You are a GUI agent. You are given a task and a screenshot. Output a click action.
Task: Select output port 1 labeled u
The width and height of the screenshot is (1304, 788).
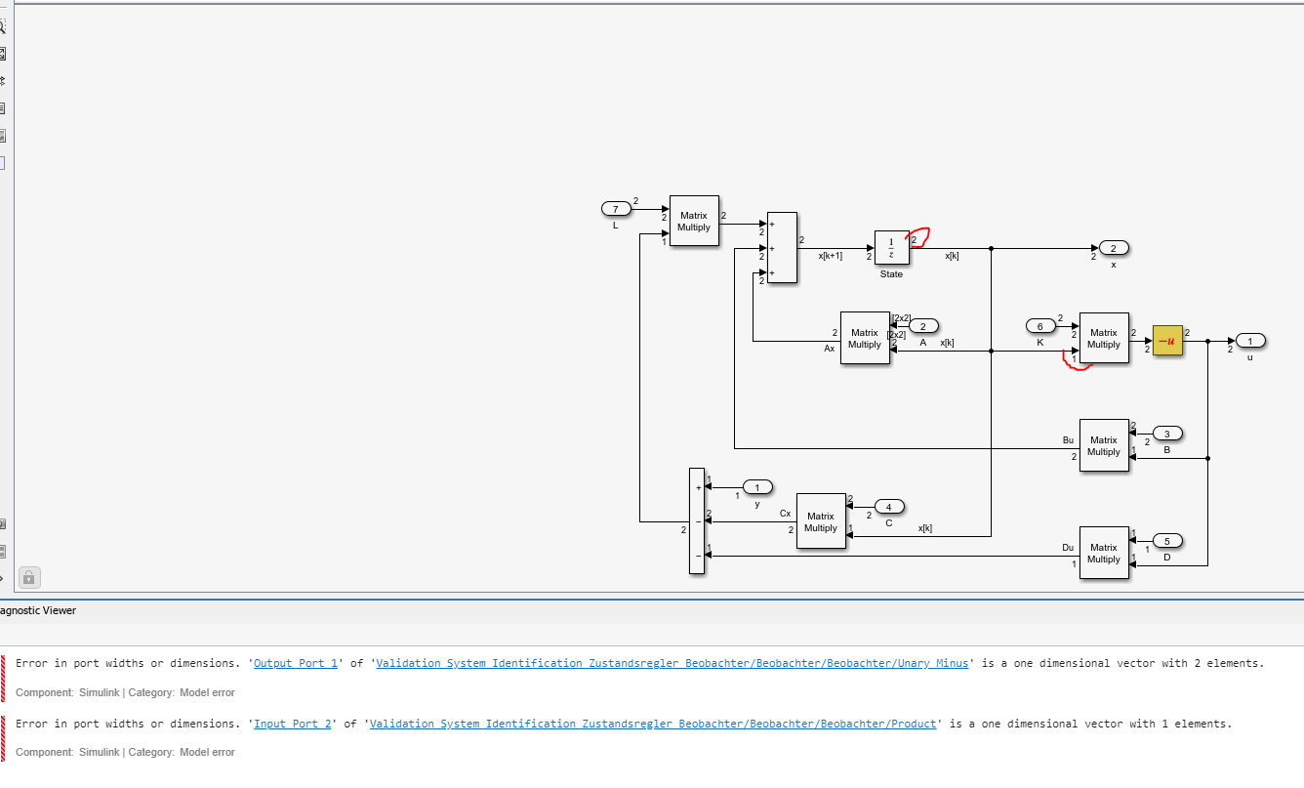point(1249,341)
